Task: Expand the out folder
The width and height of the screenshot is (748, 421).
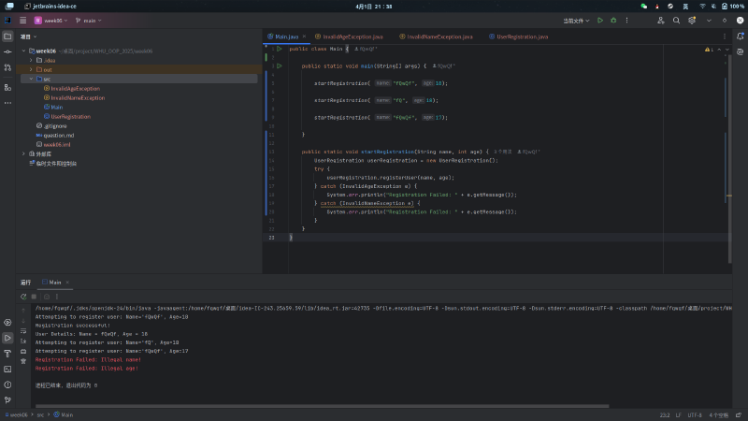Action: coord(32,69)
